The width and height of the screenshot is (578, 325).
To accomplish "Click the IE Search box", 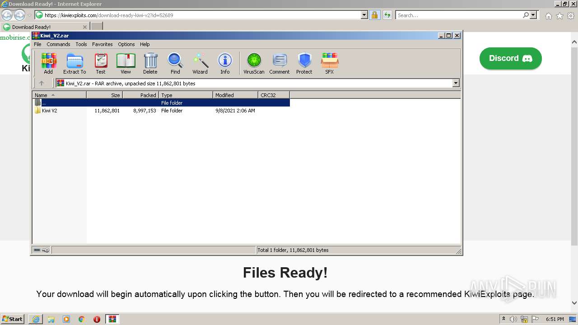I will pyautogui.click(x=459, y=15).
